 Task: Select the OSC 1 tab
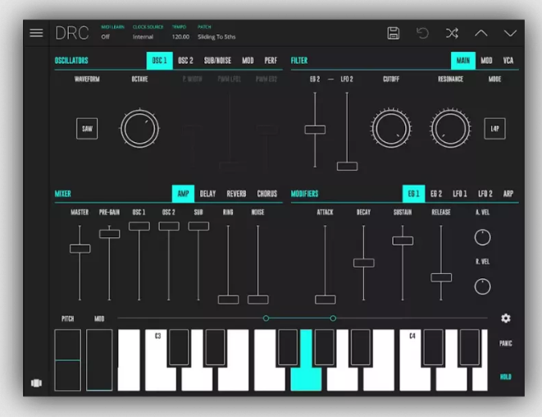[x=159, y=61]
